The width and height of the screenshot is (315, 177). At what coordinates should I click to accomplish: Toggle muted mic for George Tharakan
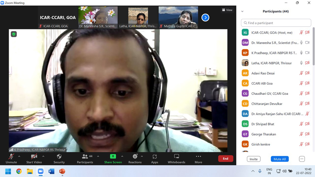301,134
